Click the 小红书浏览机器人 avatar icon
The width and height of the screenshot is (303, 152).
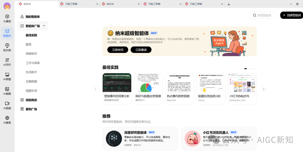click(x=192, y=139)
